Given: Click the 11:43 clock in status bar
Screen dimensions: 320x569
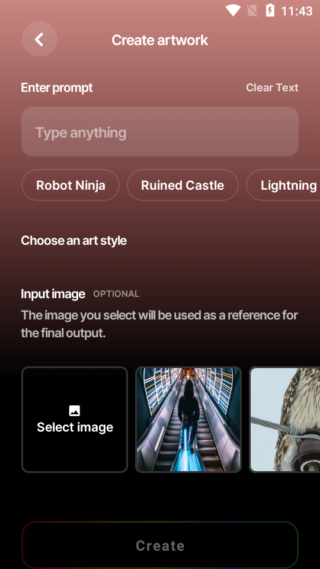Looking at the screenshot, I should coord(297,11).
